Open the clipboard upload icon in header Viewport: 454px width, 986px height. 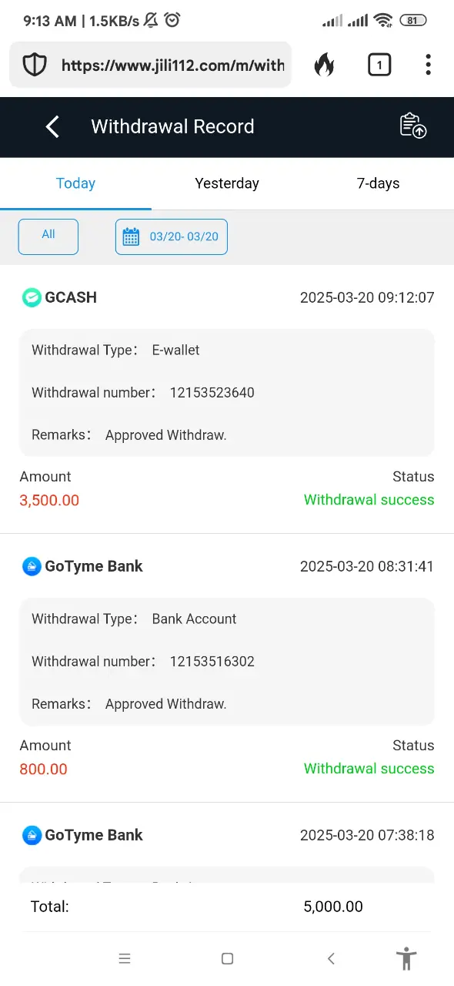(x=413, y=126)
